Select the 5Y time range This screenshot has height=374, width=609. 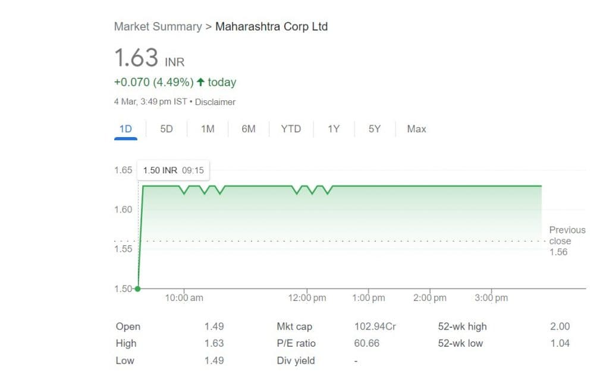374,129
